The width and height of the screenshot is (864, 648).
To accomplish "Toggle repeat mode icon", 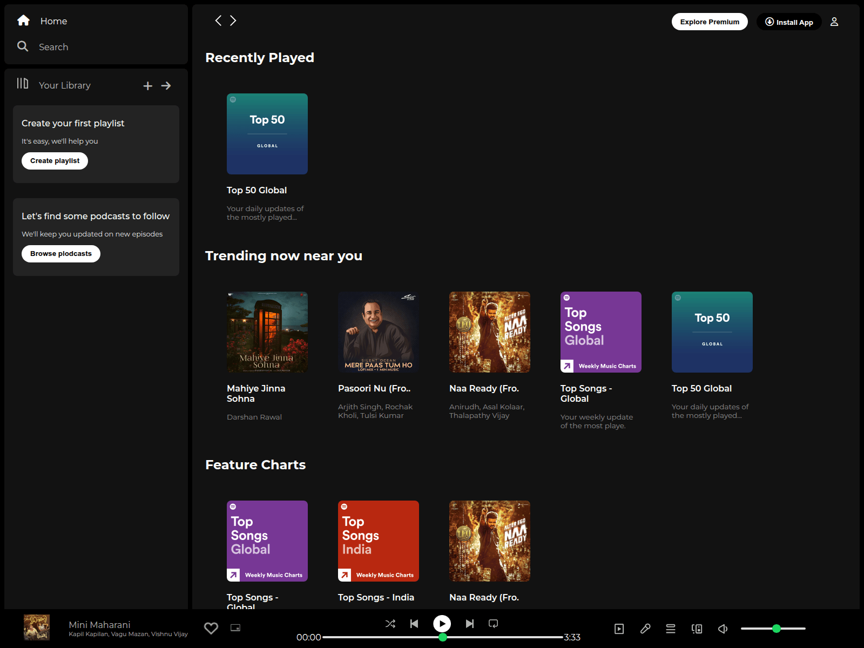I will coord(493,624).
